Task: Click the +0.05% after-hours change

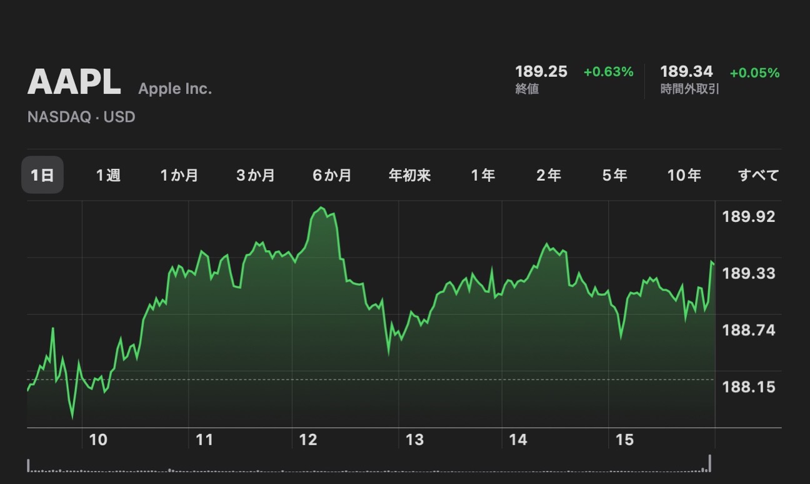Action: [x=755, y=73]
